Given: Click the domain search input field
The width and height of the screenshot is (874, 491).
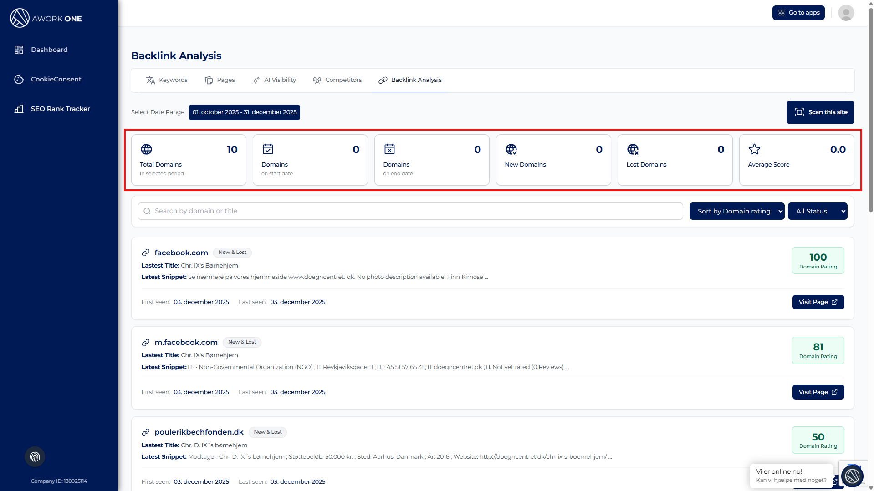Looking at the screenshot, I should coord(410,211).
